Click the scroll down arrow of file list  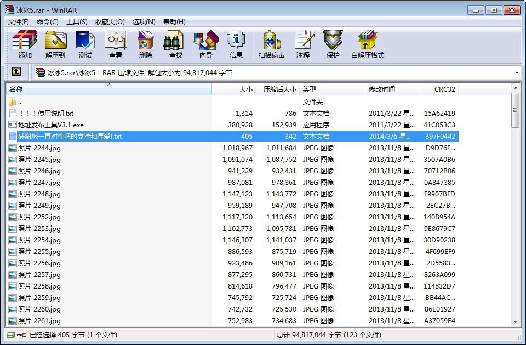coord(515,322)
